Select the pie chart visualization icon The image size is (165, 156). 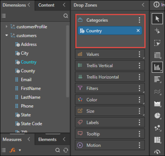[157, 115]
